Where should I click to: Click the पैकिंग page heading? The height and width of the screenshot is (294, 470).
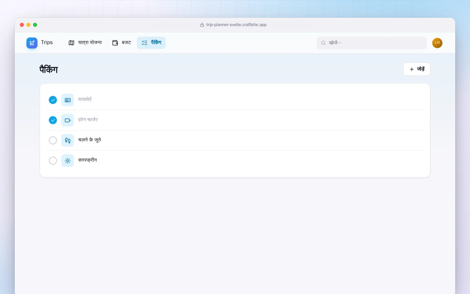pos(48,69)
